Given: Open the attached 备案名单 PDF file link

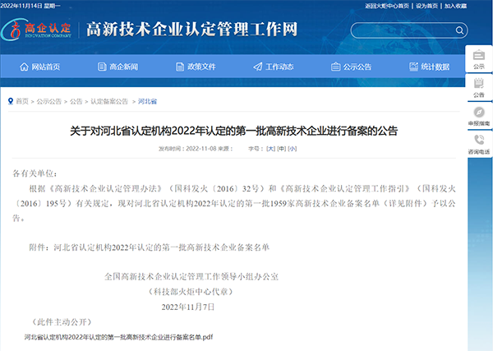Looking at the screenshot, I should click(118, 337).
